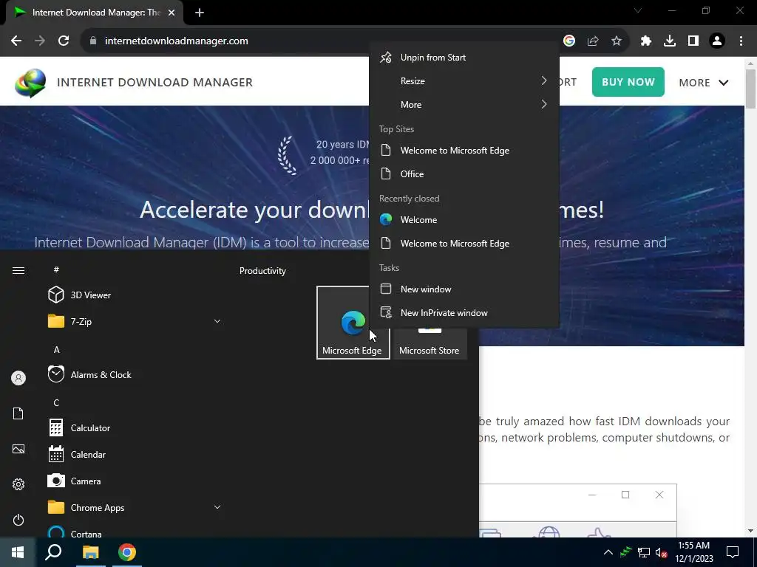Show hidden tray icons
The height and width of the screenshot is (567, 757).
click(608, 552)
